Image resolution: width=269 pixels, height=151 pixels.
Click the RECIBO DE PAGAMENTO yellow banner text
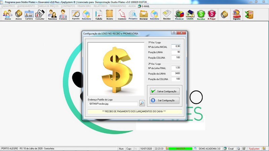pyautogui.click(x=134, y=111)
